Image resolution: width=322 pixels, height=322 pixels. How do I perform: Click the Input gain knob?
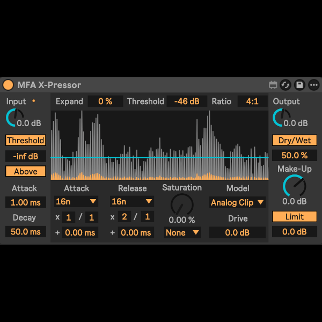14,118
